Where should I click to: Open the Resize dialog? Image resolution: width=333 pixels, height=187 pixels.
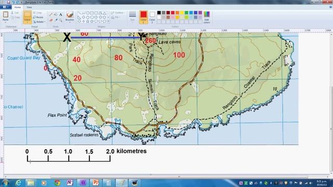38,17
